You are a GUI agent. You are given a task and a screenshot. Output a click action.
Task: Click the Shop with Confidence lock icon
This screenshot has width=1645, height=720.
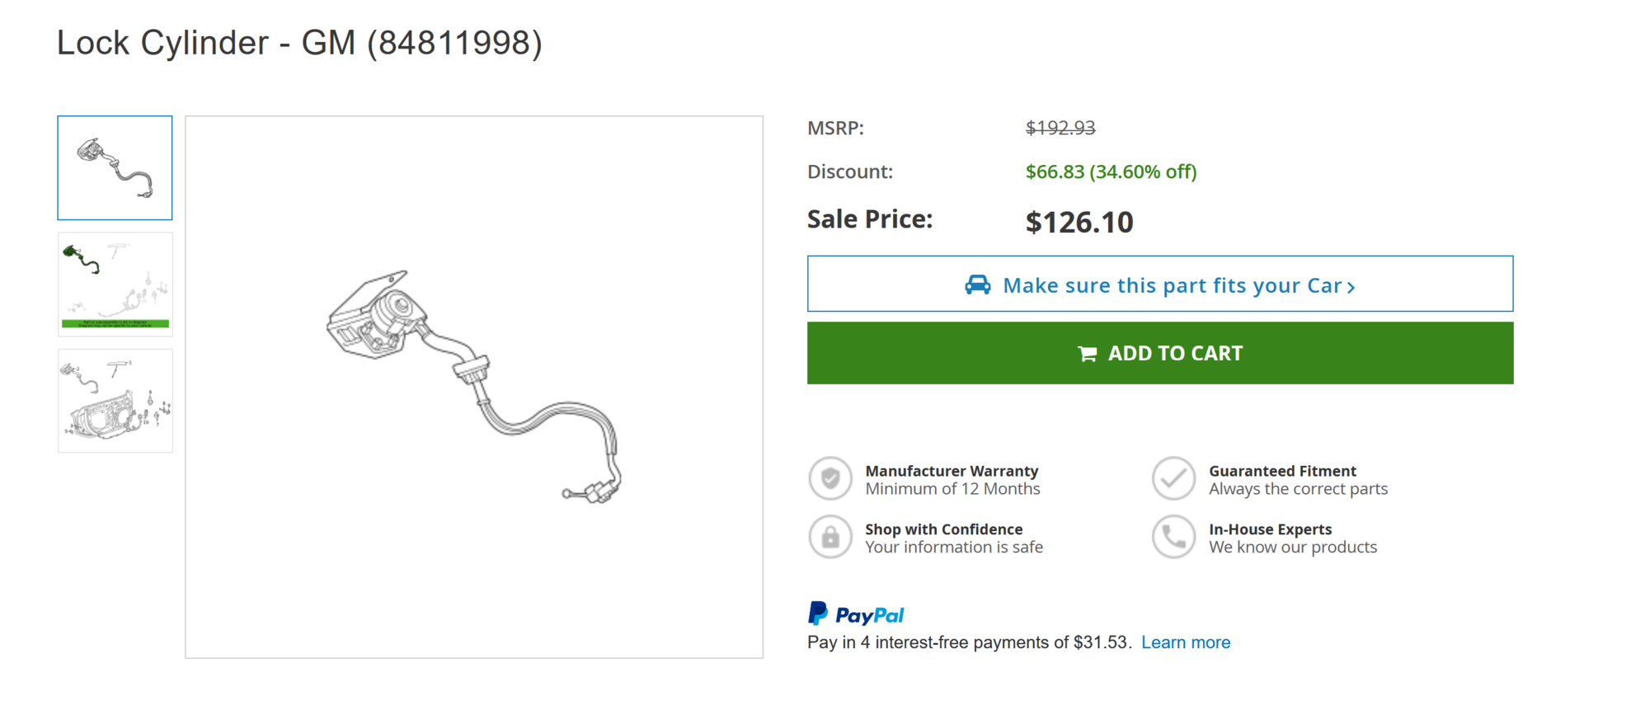(x=830, y=537)
